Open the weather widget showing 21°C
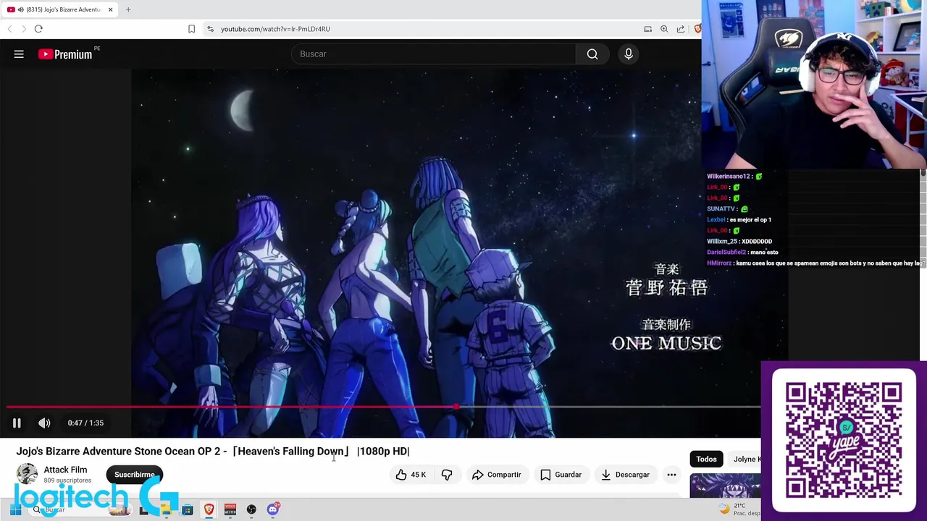The height and width of the screenshot is (521, 927). point(739,509)
